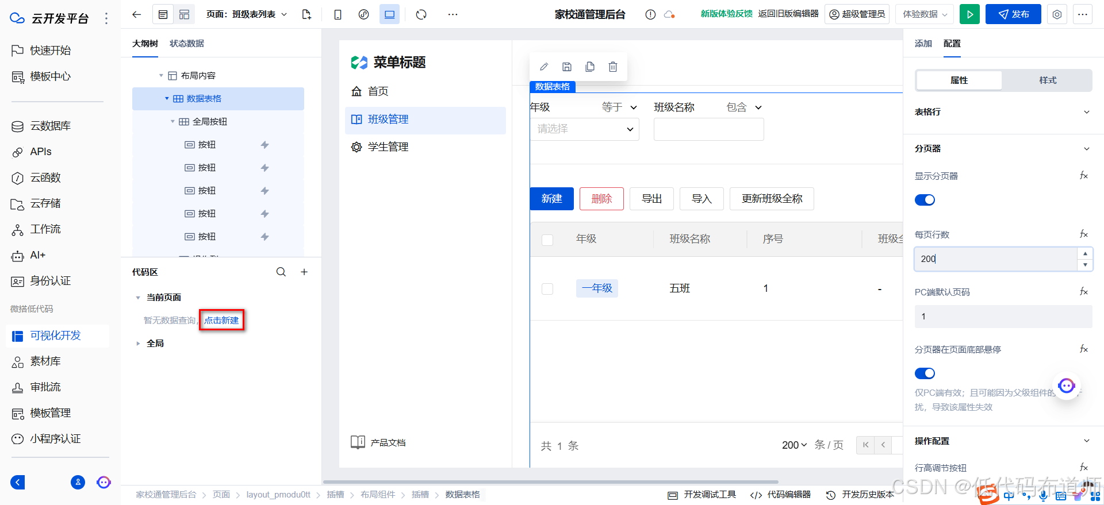
Task: Click the green preview run button
Action: point(969,14)
